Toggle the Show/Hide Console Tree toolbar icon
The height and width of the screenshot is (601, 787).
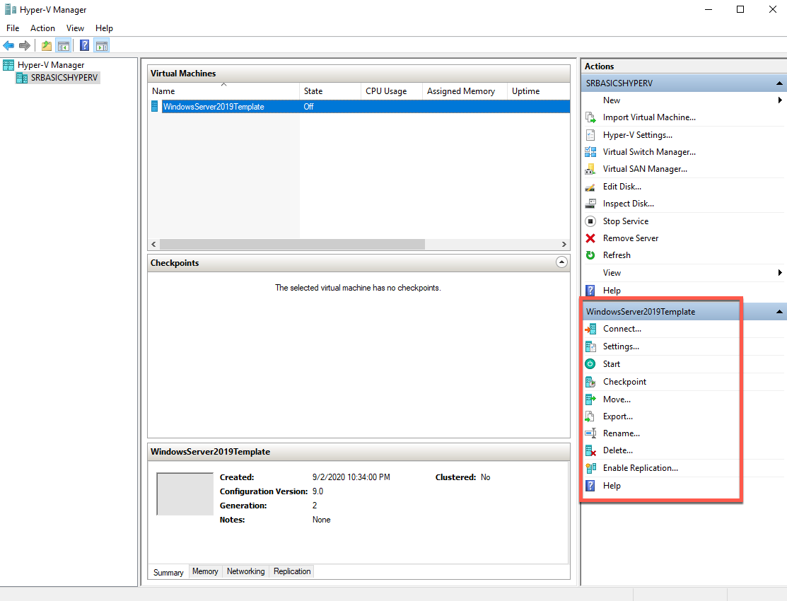tap(64, 46)
